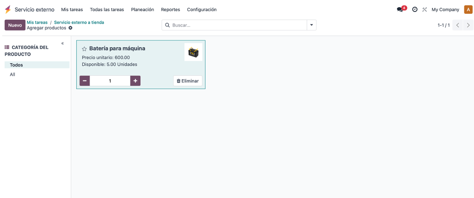The height and width of the screenshot is (198, 474).
Task: Click the 1-1 / 1 pager counter
Action: click(x=443, y=25)
